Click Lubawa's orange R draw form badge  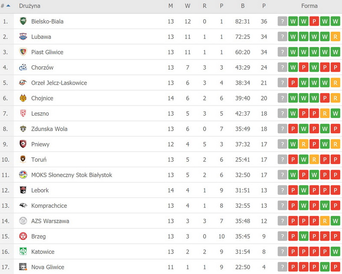(336, 37)
